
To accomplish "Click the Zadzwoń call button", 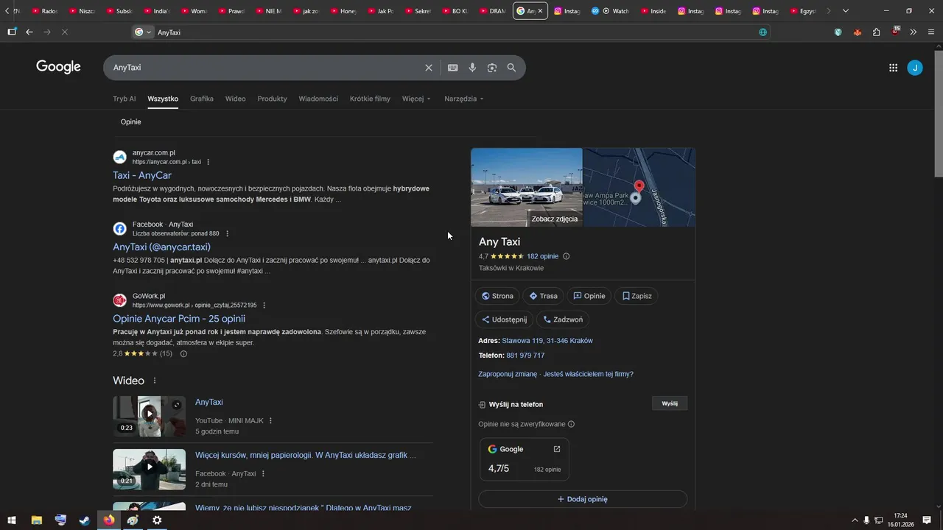I will 563,319.
